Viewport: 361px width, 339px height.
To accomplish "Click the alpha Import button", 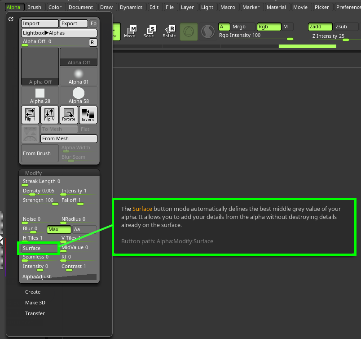I will tap(40, 23).
